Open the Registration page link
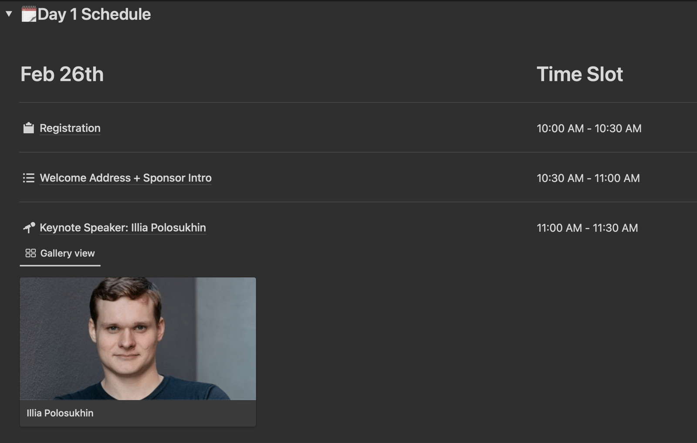The width and height of the screenshot is (697, 443). [70, 128]
